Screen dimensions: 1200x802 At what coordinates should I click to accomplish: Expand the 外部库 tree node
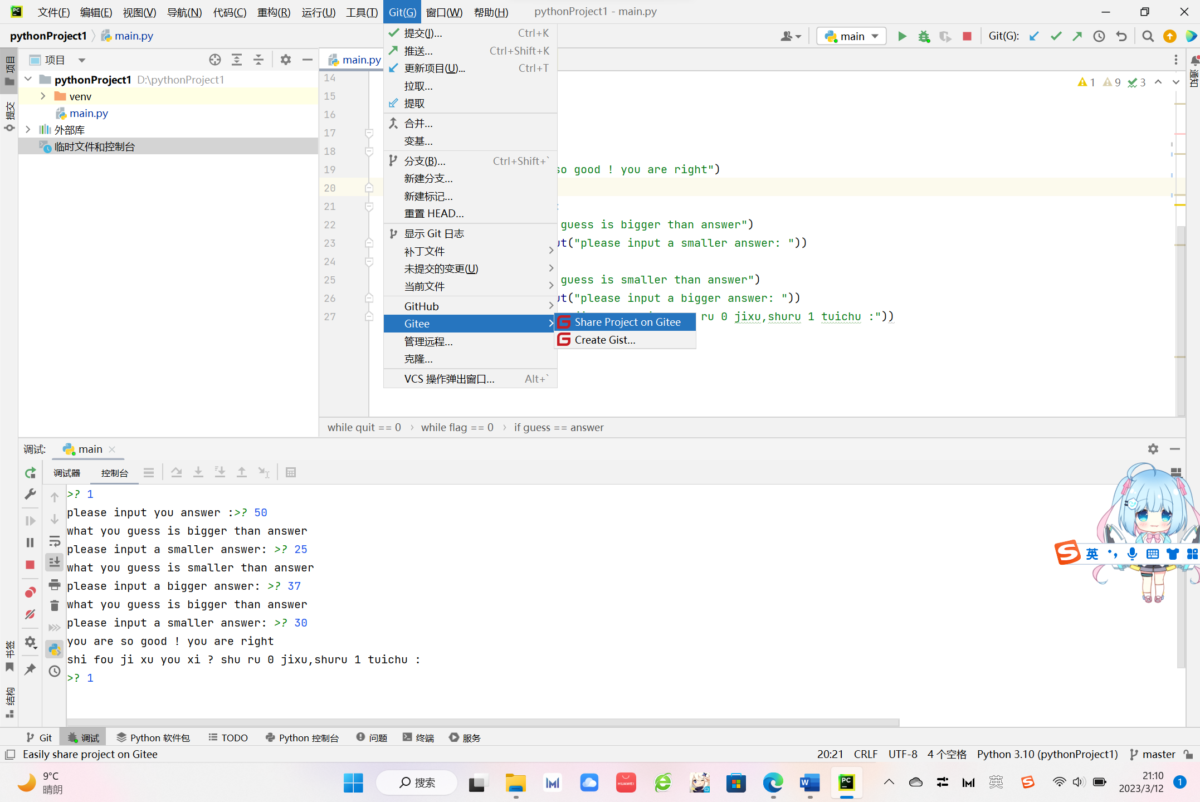click(x=28, y=130)
